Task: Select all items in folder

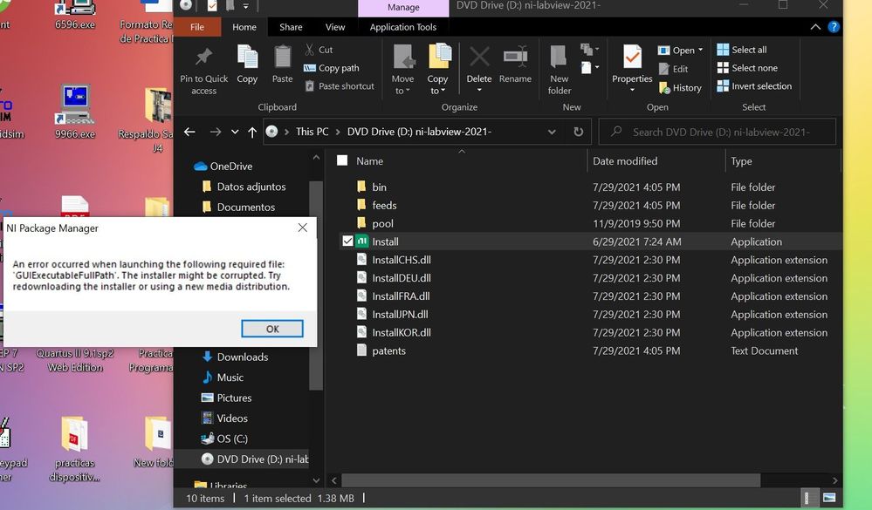Action: pos(742,50)
